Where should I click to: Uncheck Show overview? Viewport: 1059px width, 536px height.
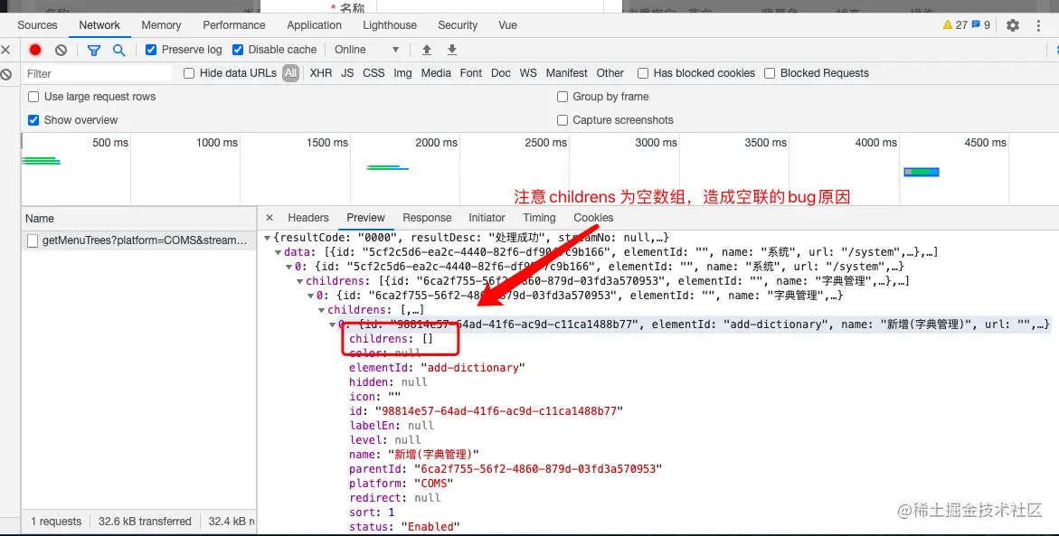(x=33, y=120)
